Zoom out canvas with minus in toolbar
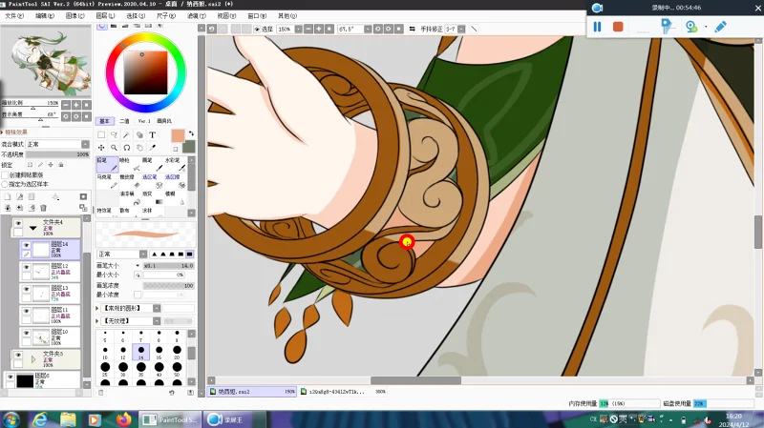 pos(308,30)
